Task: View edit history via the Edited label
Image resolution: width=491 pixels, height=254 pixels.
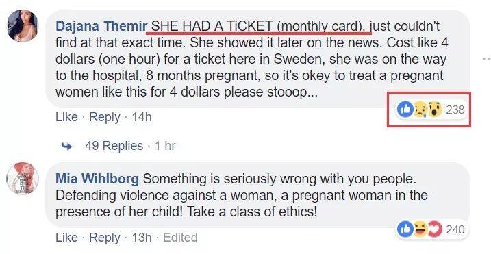Action: (x=180, y=238)
